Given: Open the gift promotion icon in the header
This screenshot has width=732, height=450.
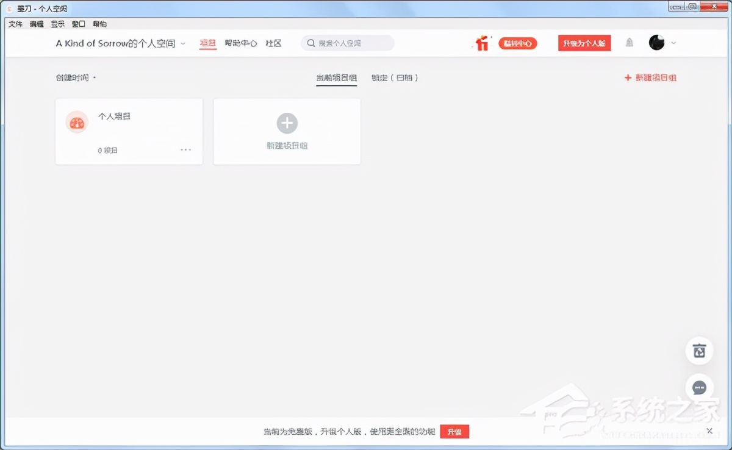Looking at the screenshot, I should [x=481, y=43].
